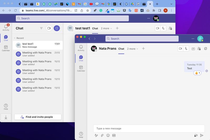Add a tab in test test1 chat
Image resolution: width=210 pixels, height=140 pixels.
point(117,28)
